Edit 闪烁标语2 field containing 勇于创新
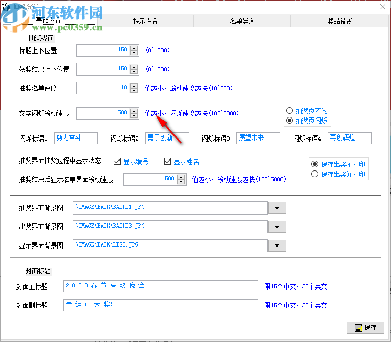 coord(167,138)
